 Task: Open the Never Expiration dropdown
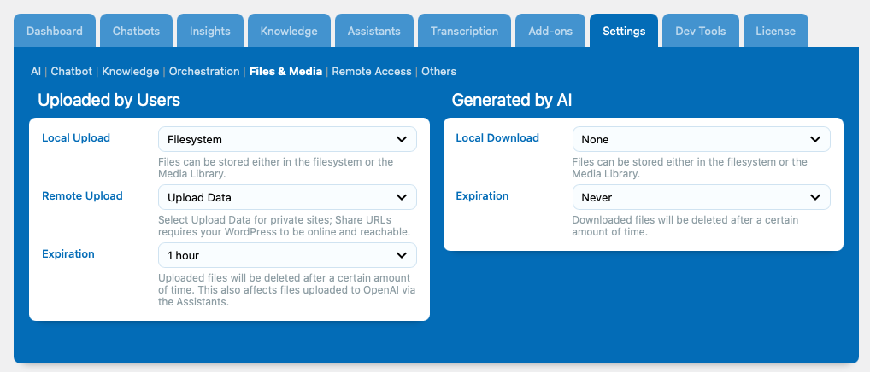point(702,197)
